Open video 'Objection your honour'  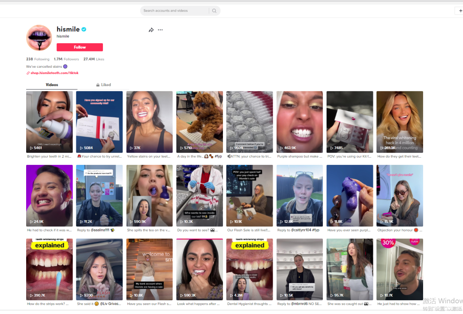pos(400,196)
